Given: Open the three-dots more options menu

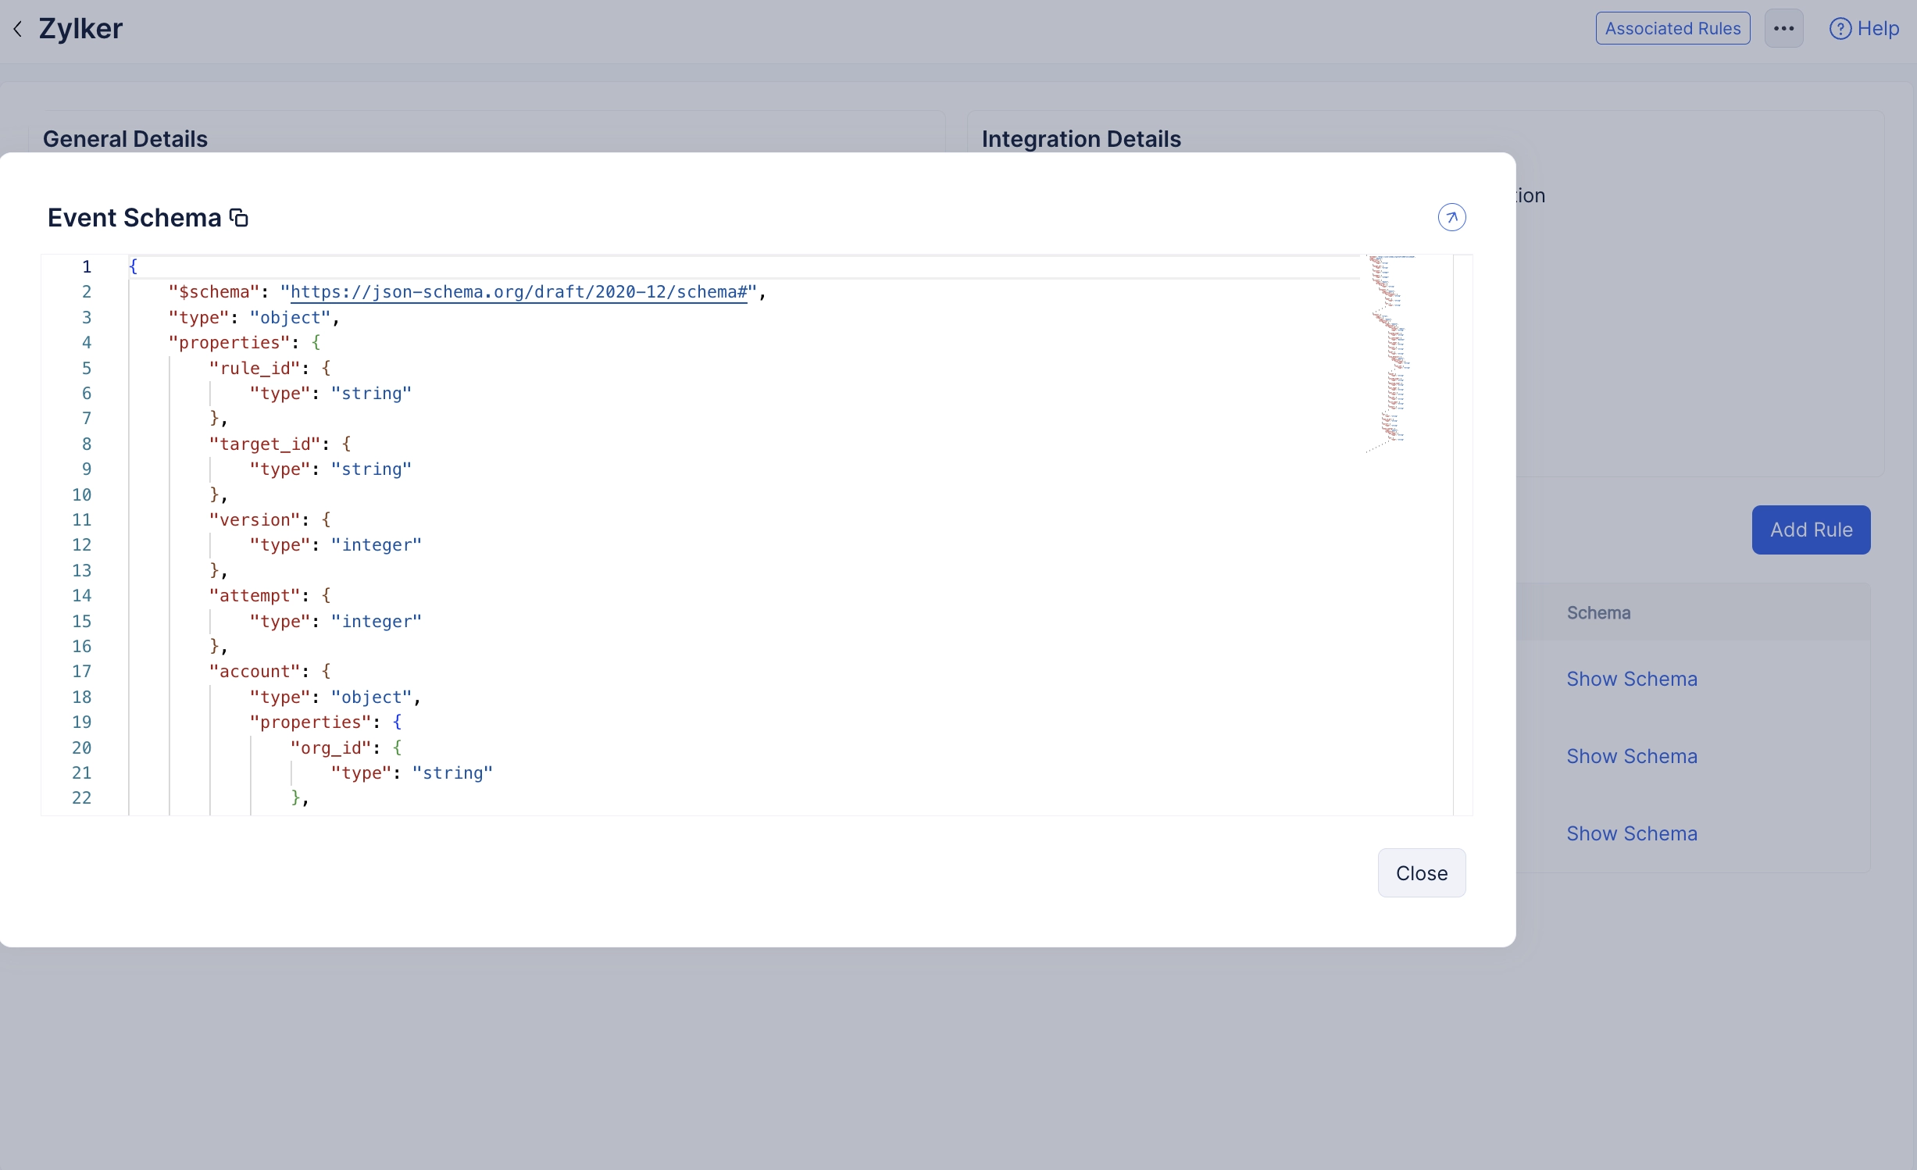Looking at the screenshot, I should click(x=1783, y=29).
